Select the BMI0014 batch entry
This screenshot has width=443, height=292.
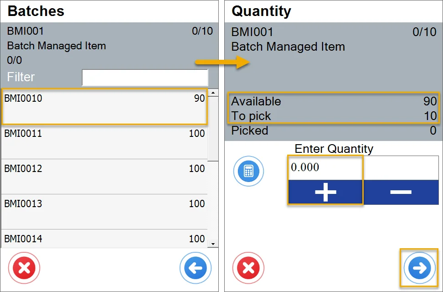pos(104,239)
